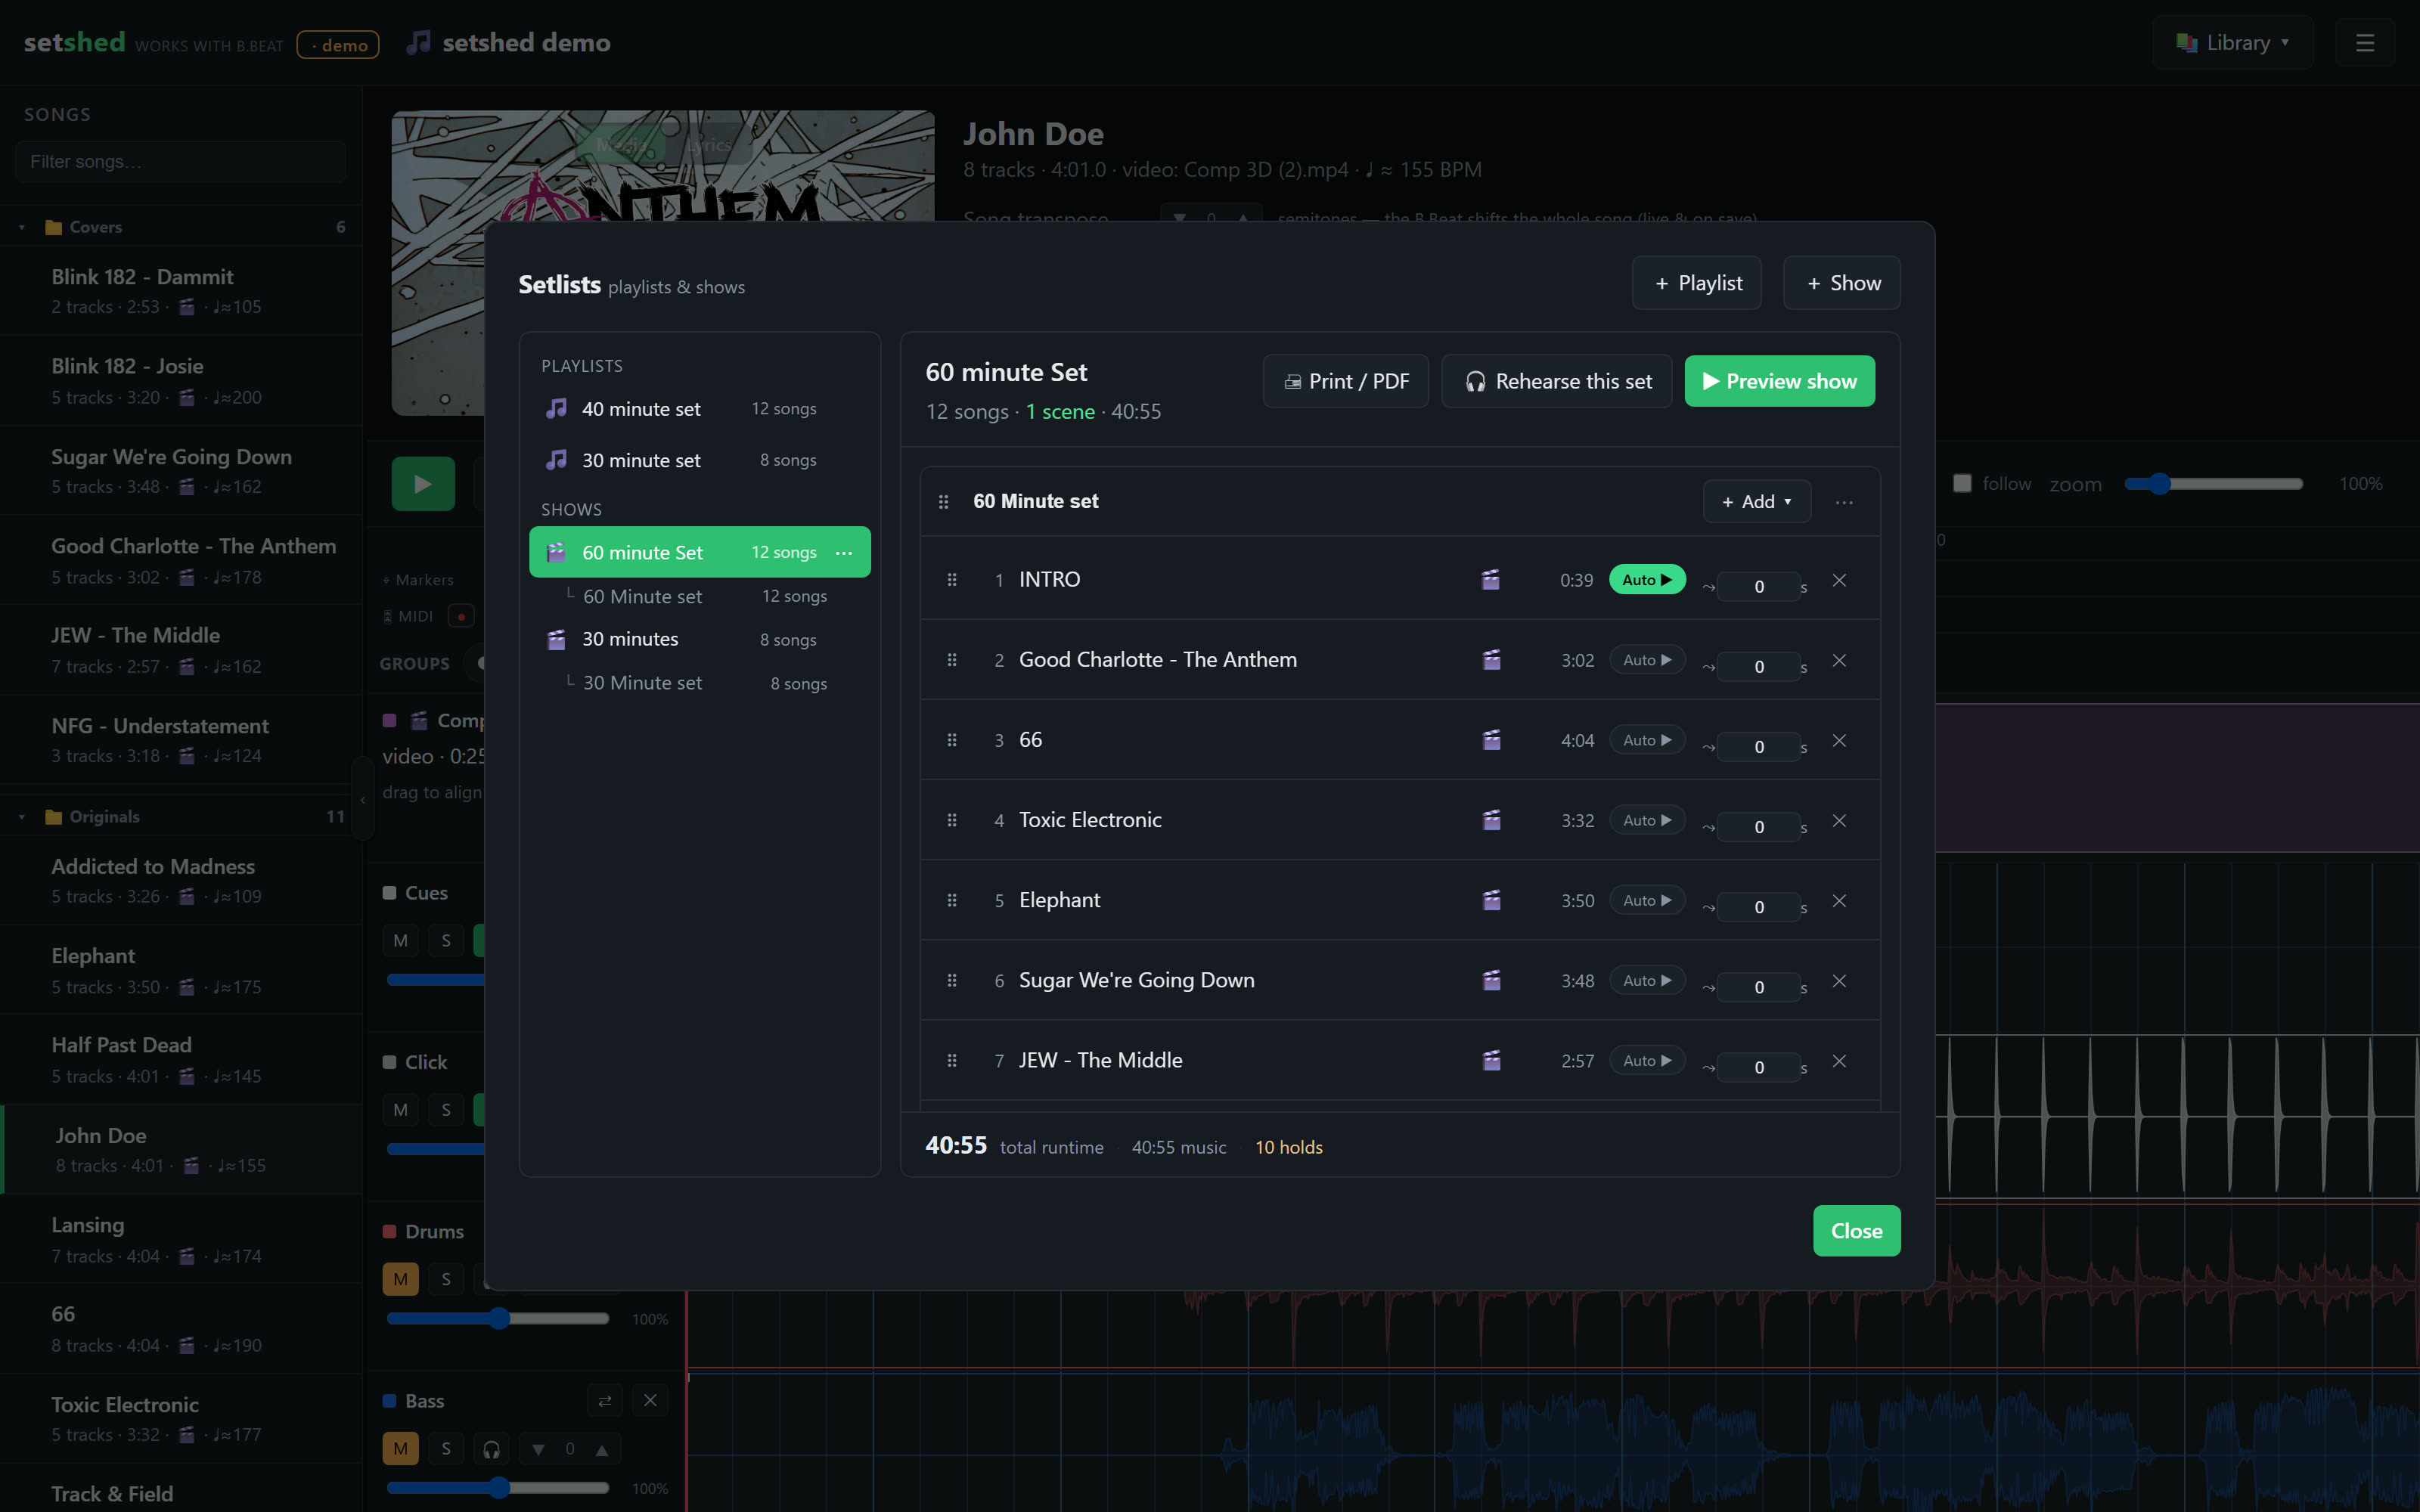Close the Setlists dialog
The height and width of the screenshot is (1512, 2420).
(1857, 1231)
